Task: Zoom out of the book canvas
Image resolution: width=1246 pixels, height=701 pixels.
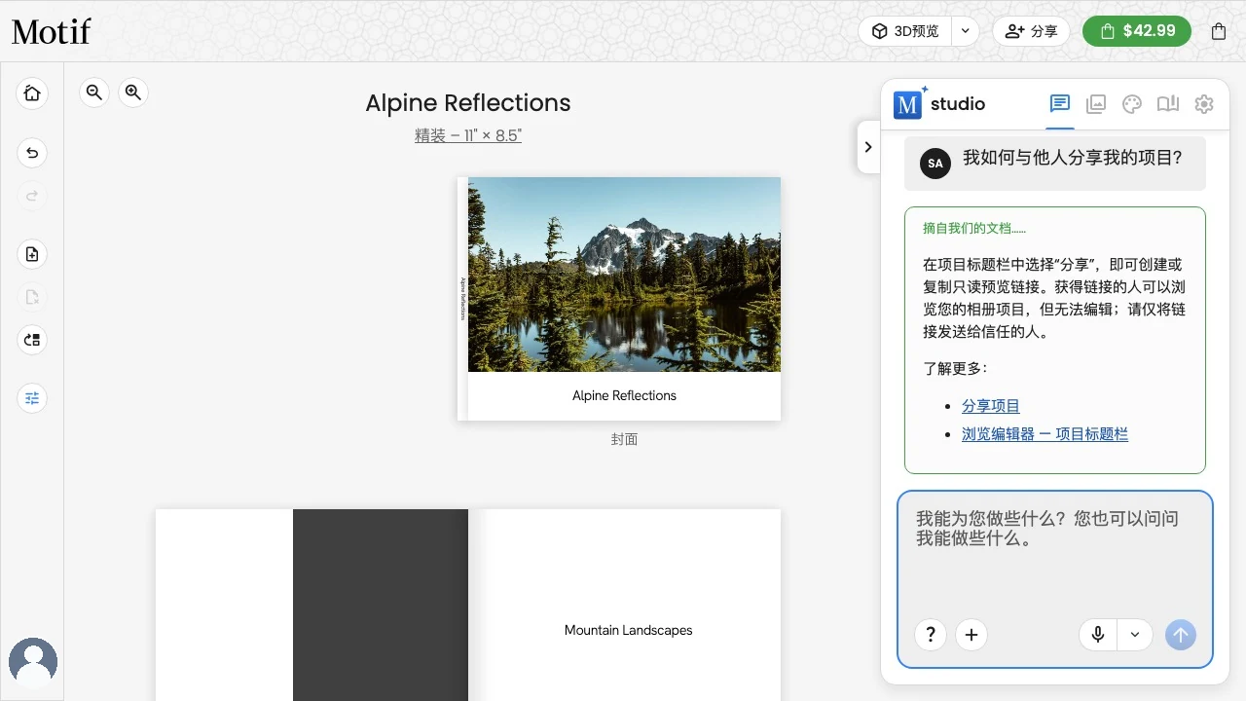Action: [x=94, y=92]
